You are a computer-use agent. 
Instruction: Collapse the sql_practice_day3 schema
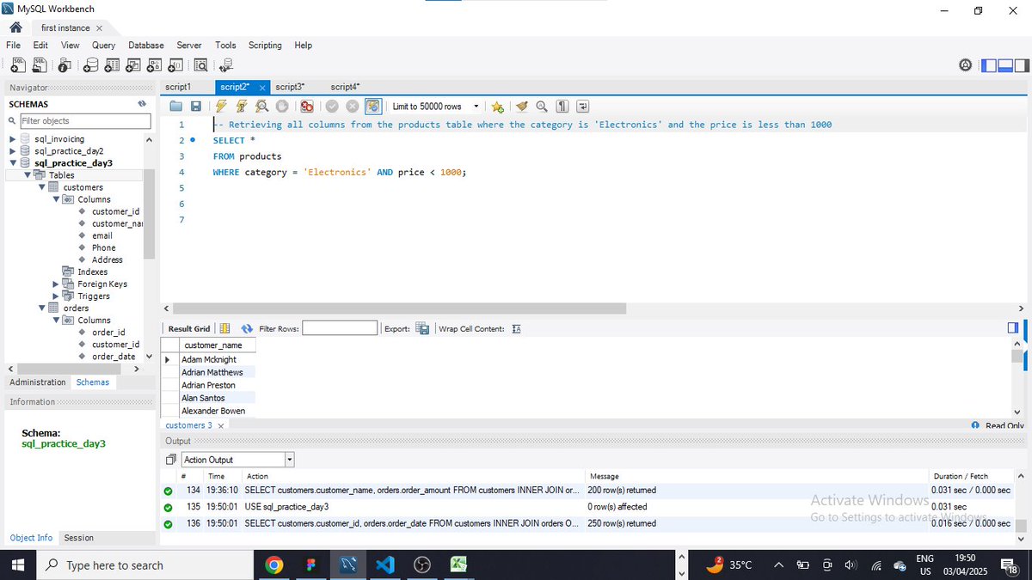click(12, 163)
